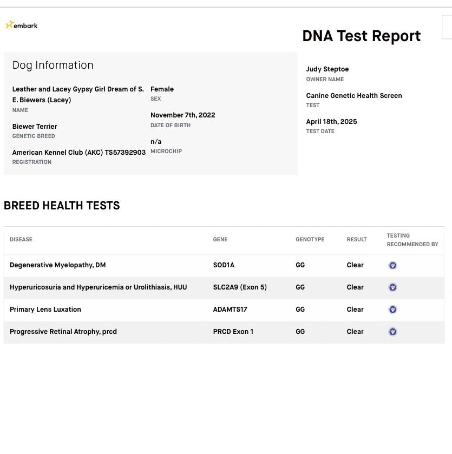Screen dimensions: 452x454
Task: Click the AKC registration number TS57392903
Action: [125, 153]
